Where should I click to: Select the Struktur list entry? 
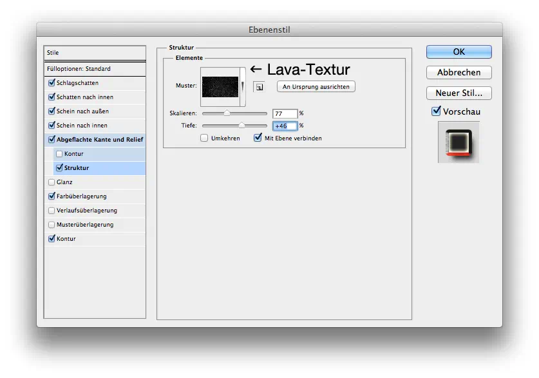71,167
